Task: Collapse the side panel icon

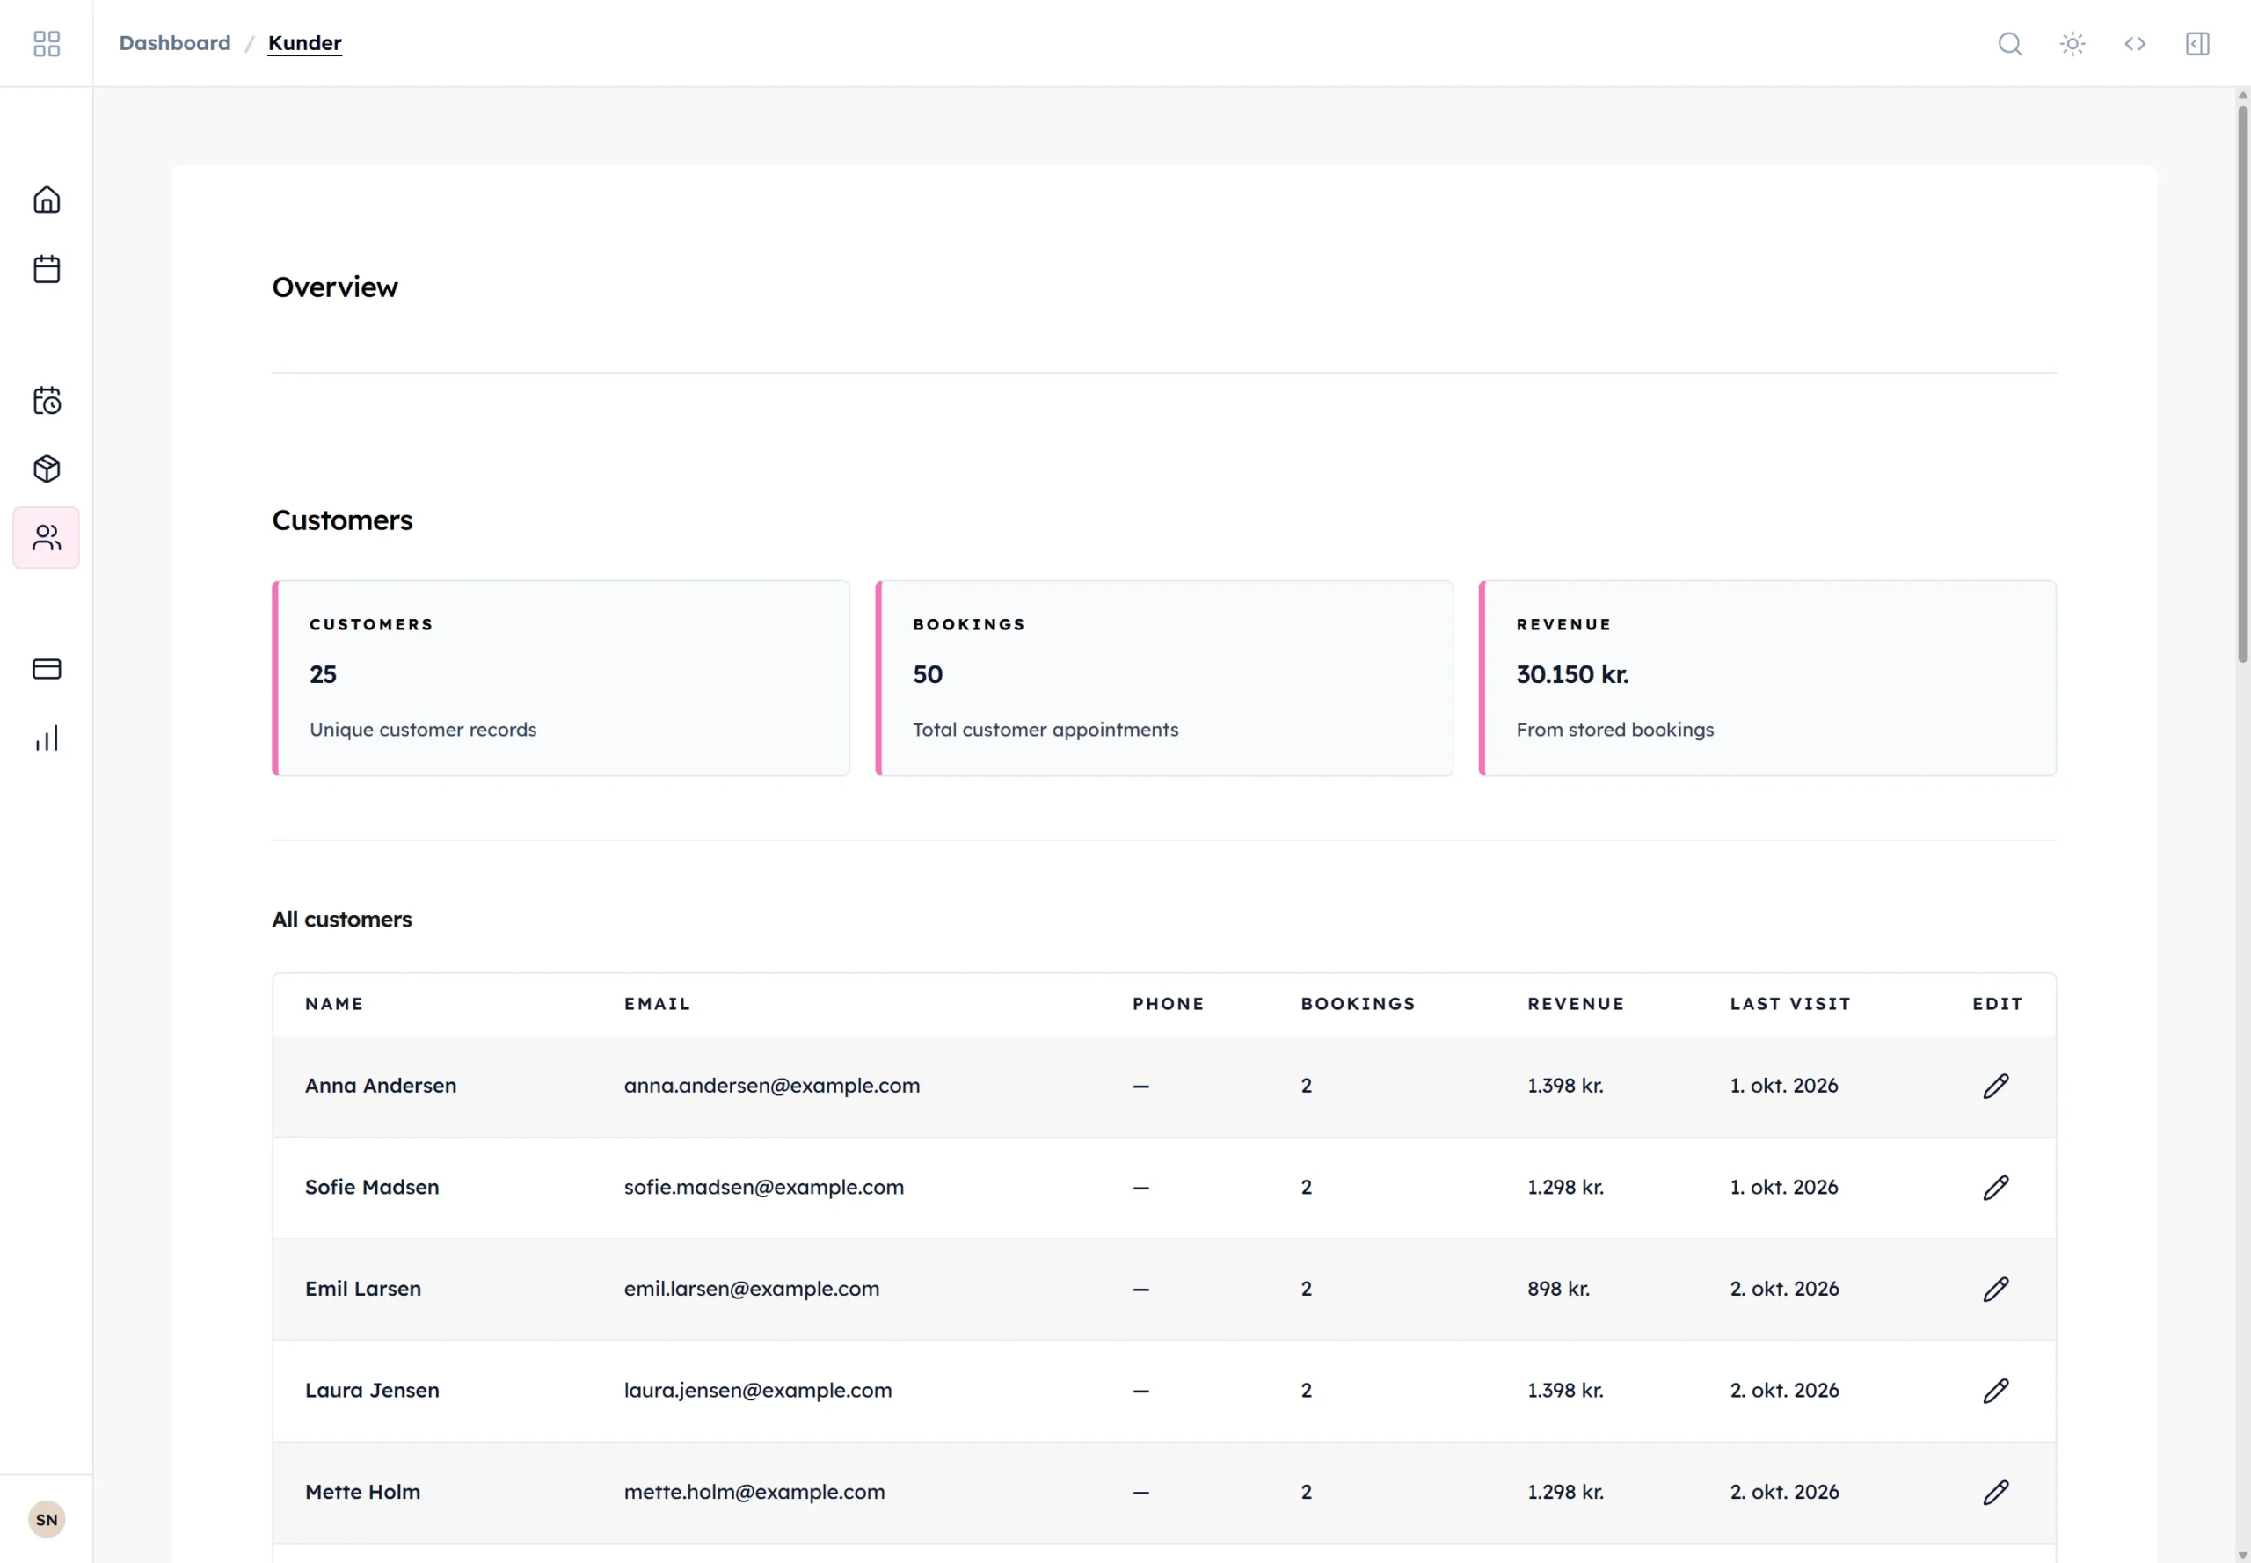Action: pos(2197,43)
